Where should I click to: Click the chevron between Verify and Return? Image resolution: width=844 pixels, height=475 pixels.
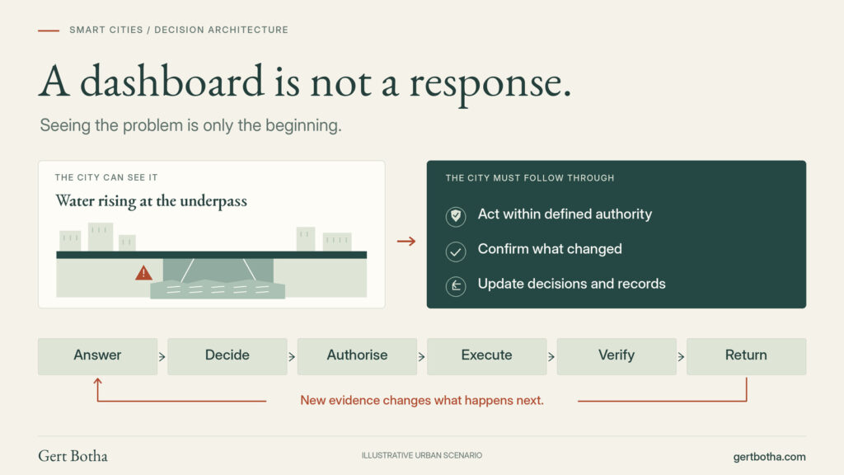[681, 356]
